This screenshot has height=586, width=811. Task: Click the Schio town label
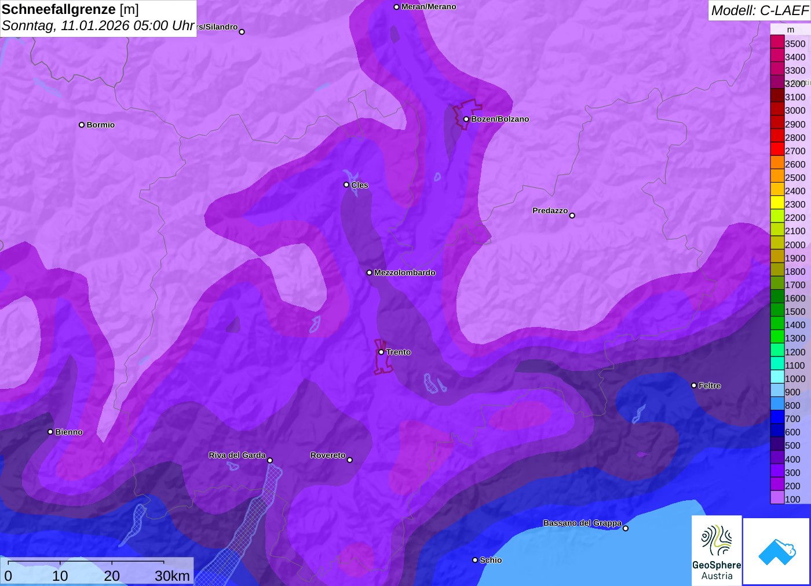pos(491,560)
